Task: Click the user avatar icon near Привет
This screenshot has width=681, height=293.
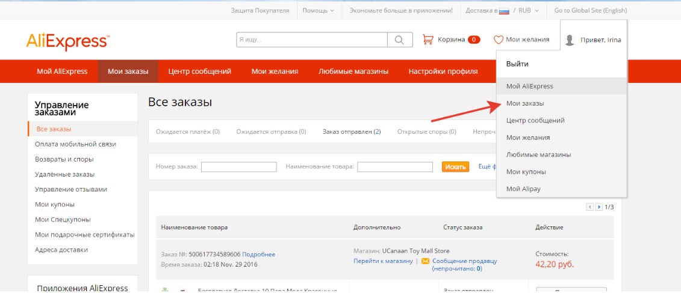Action: [570, 40]
